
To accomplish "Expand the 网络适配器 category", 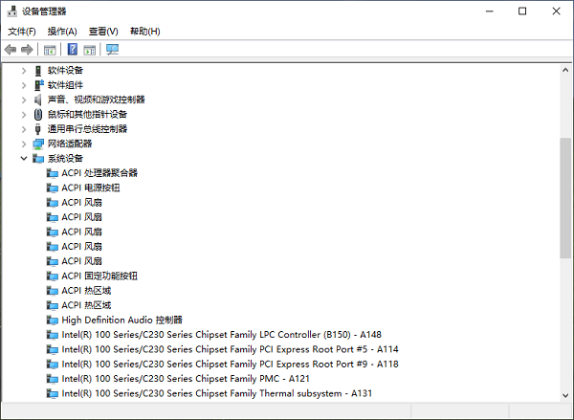I will click(x=24, y=144).
